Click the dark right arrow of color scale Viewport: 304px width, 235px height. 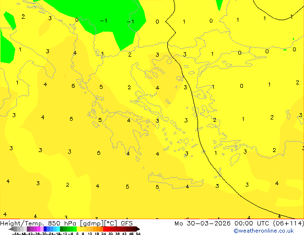[138, 229]
